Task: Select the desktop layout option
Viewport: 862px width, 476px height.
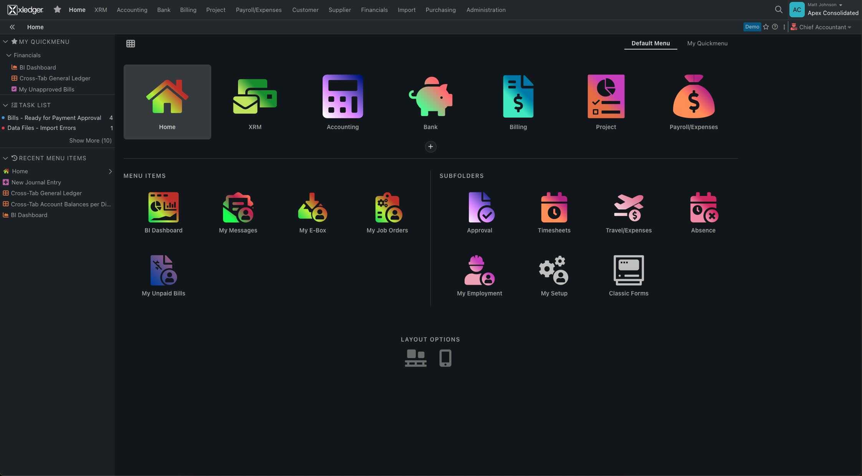Action: (x=415, y=358)
